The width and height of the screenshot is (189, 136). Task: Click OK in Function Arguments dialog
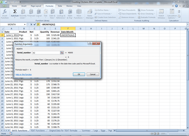tap(79, 74)
